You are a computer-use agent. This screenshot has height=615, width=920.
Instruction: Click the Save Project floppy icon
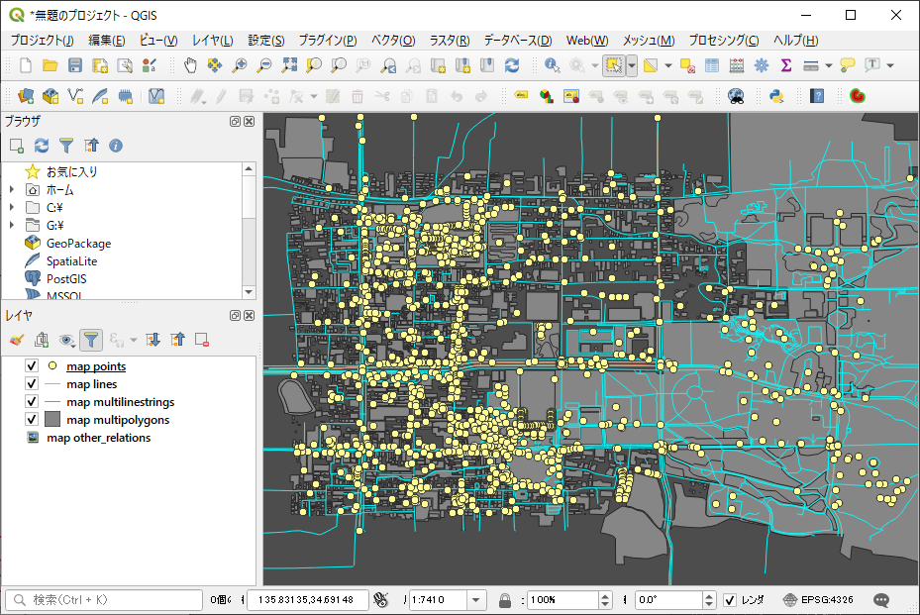(75, 65)
